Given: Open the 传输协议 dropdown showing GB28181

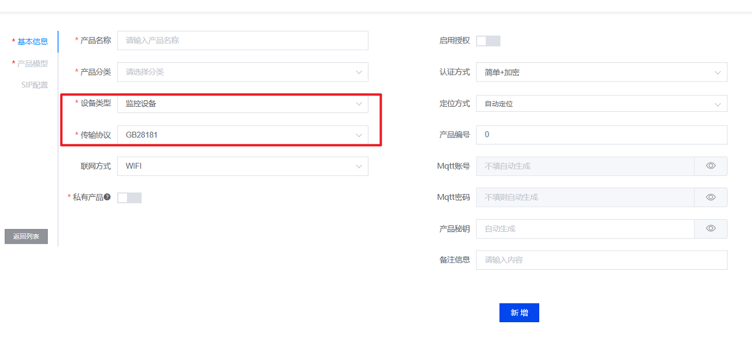Looking at the screenshot, I should tap(243, 135).
